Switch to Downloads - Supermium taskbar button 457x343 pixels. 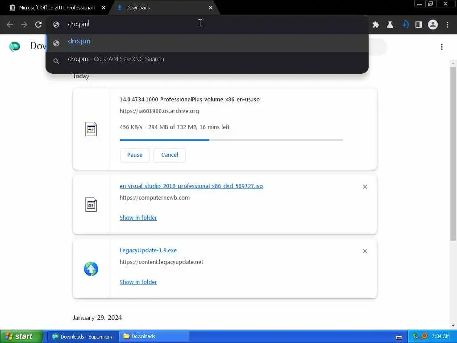point(83,337)
